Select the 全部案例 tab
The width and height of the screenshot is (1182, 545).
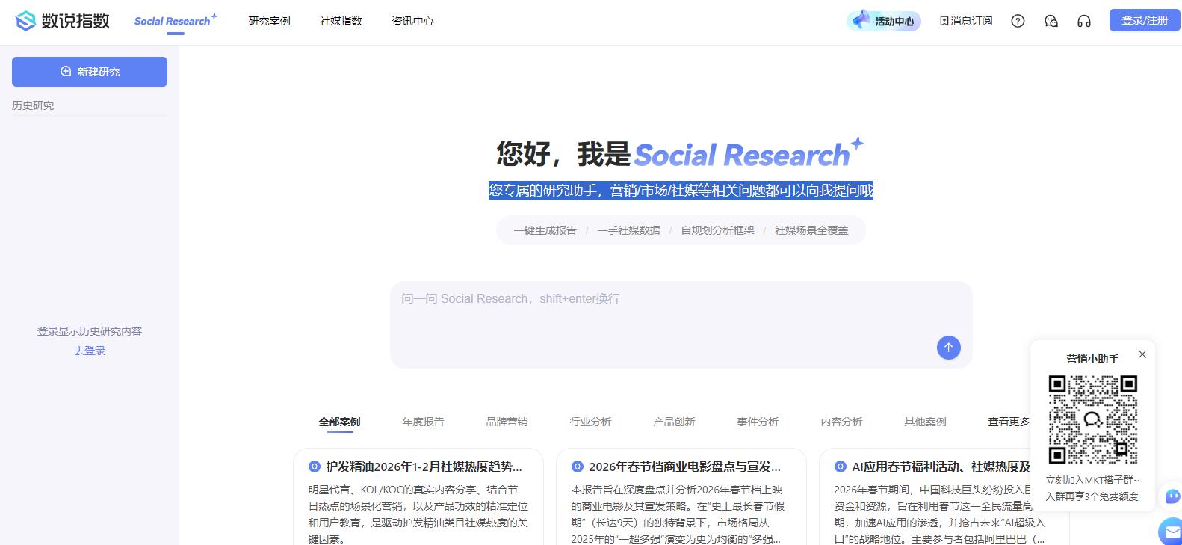(339, 422)
